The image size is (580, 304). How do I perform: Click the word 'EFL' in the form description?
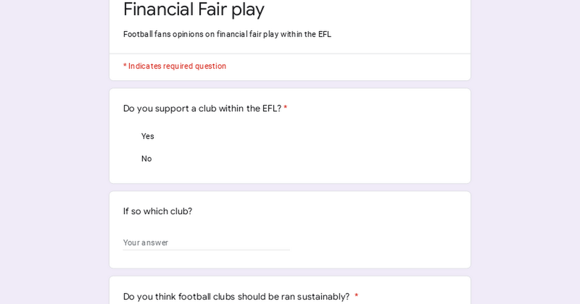325,34
